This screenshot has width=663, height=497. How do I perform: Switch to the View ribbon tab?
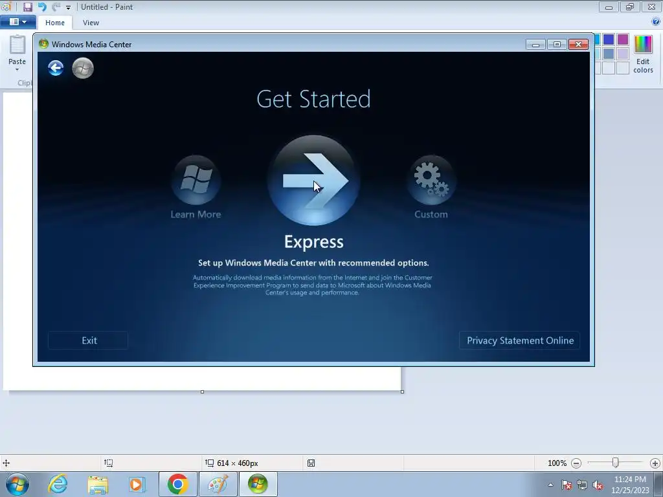[91, 23]
